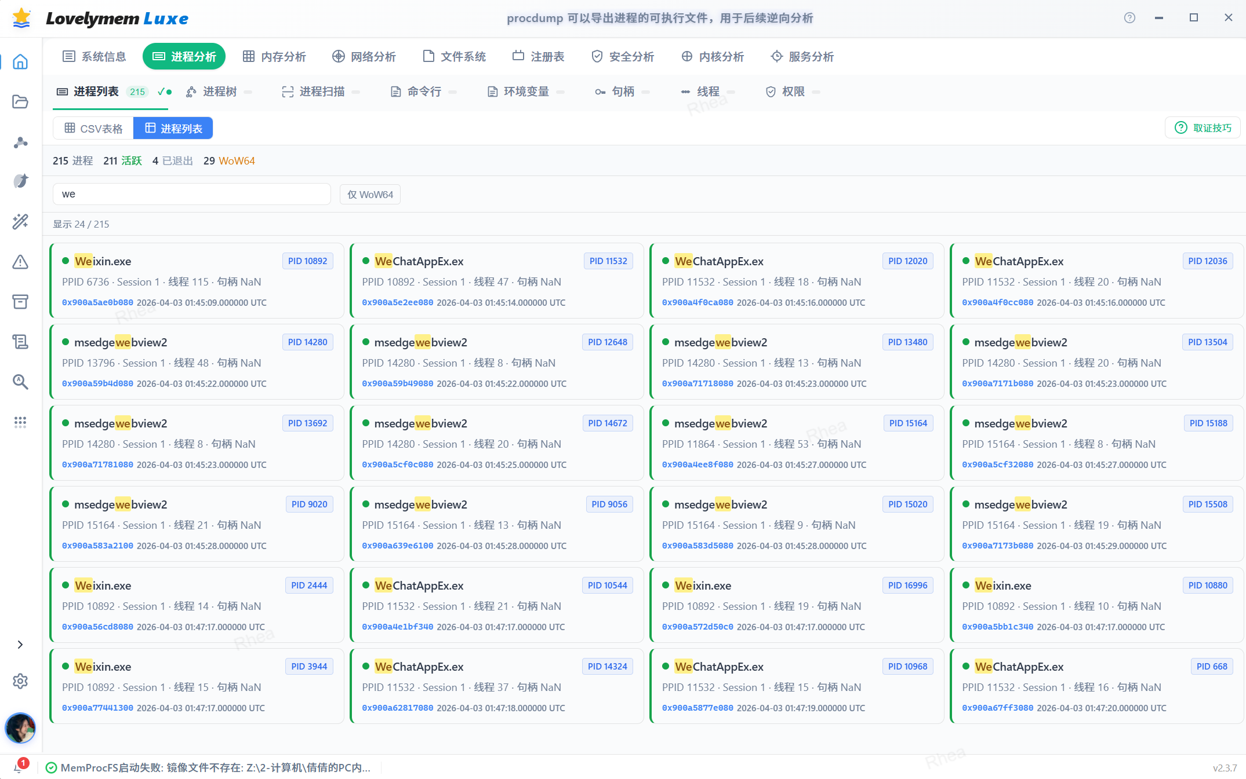This screenshot has width=1246, height=779.
Task: Click the PID 668 badge
Action: [x=1212, y=667]
